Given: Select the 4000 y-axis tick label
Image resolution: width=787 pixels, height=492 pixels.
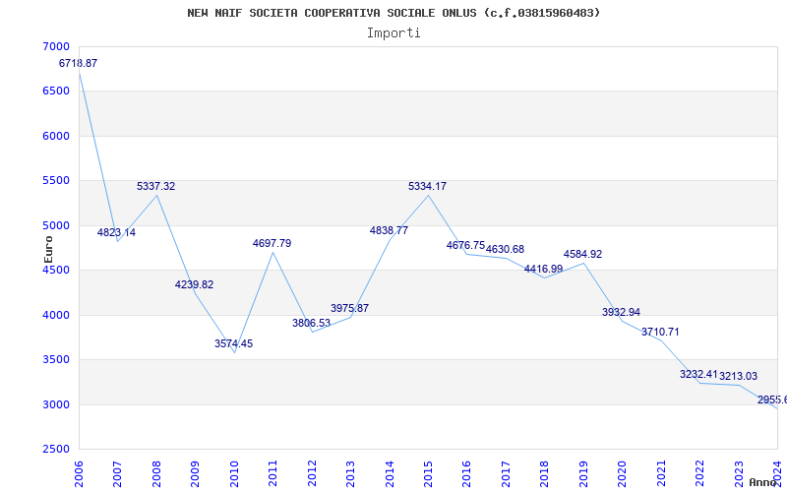Looking at the screenshot, I should pos(57,315).
